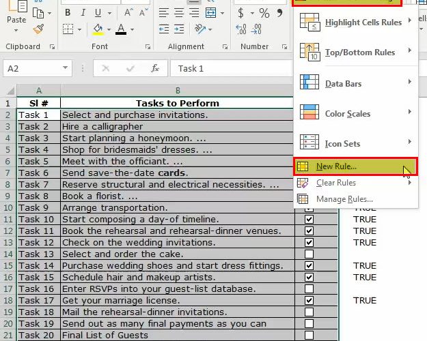Screen dimensions: 427x341
Task: Apply the black Font Color
Action: (121, 29)
